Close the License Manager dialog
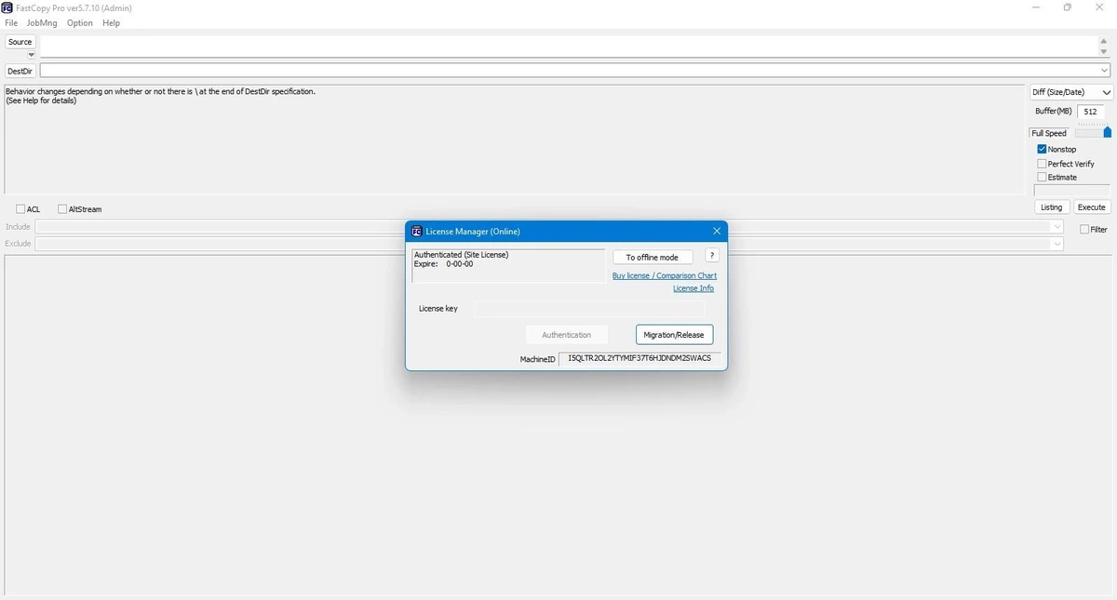Image resolution: width=1117 pixels, height=600 pixels. pos(717,231)
